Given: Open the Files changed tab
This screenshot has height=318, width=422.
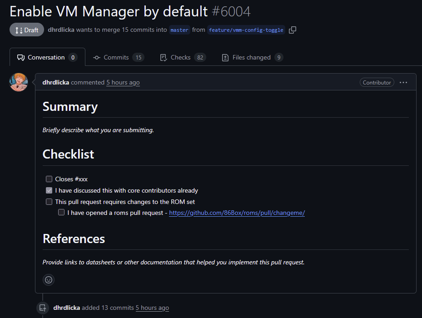Looking at the screenshot, I should pyautogui.click(x=253, y=57).
